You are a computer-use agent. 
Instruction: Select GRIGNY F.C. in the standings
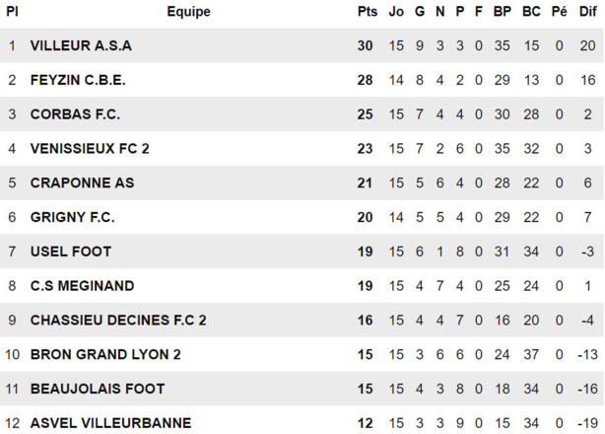click(x=72, y=217)
